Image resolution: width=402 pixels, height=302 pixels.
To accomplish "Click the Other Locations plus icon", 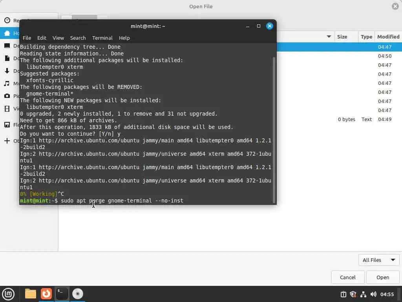I will pos(7,141).
